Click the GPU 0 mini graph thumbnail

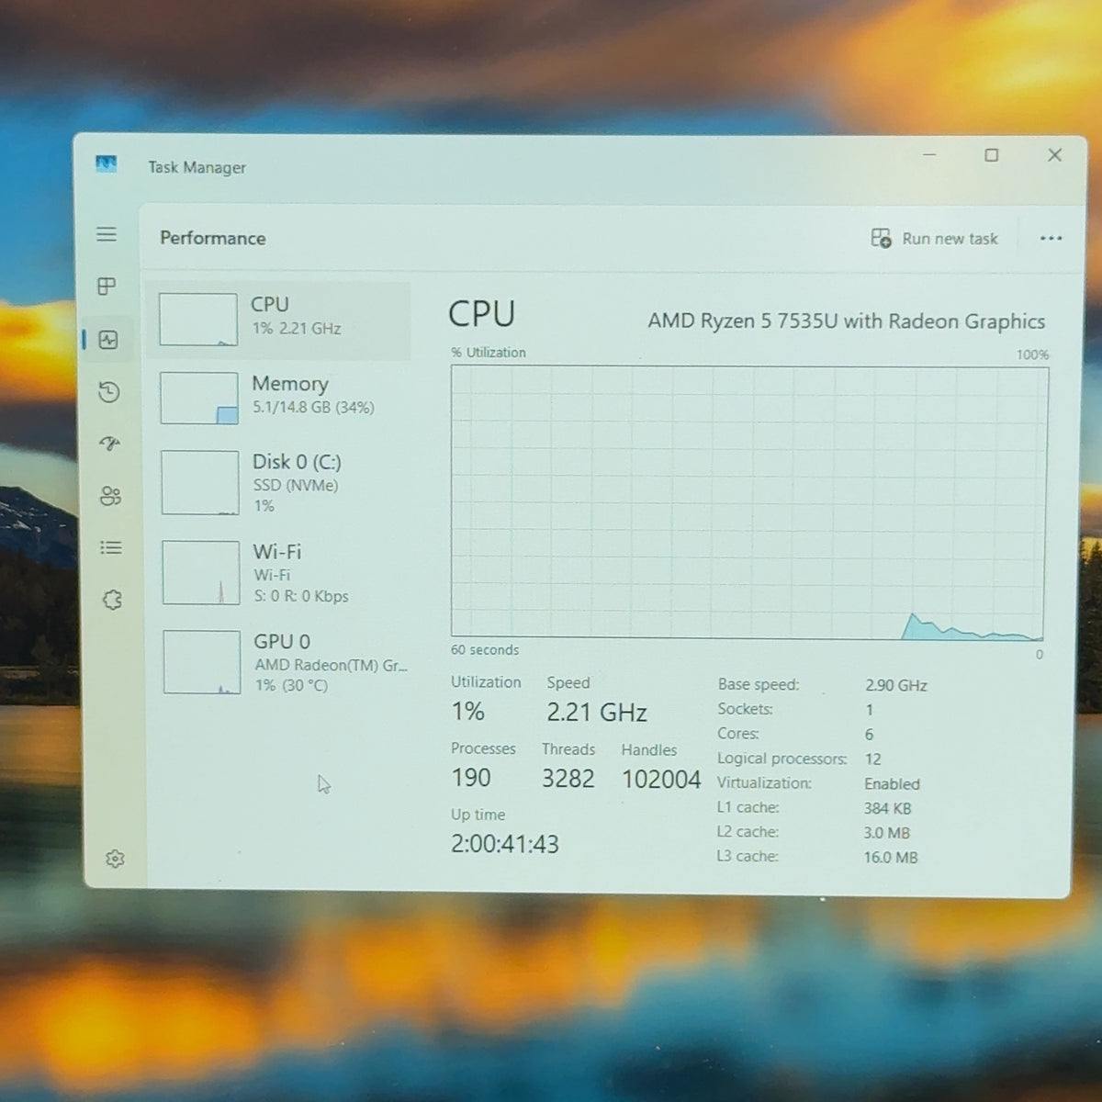pos(202,662)
